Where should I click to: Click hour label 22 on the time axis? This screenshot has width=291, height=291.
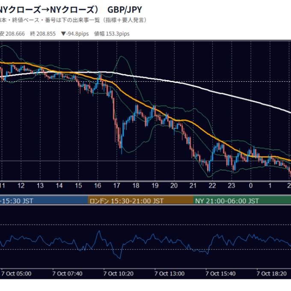click(212, 186)
